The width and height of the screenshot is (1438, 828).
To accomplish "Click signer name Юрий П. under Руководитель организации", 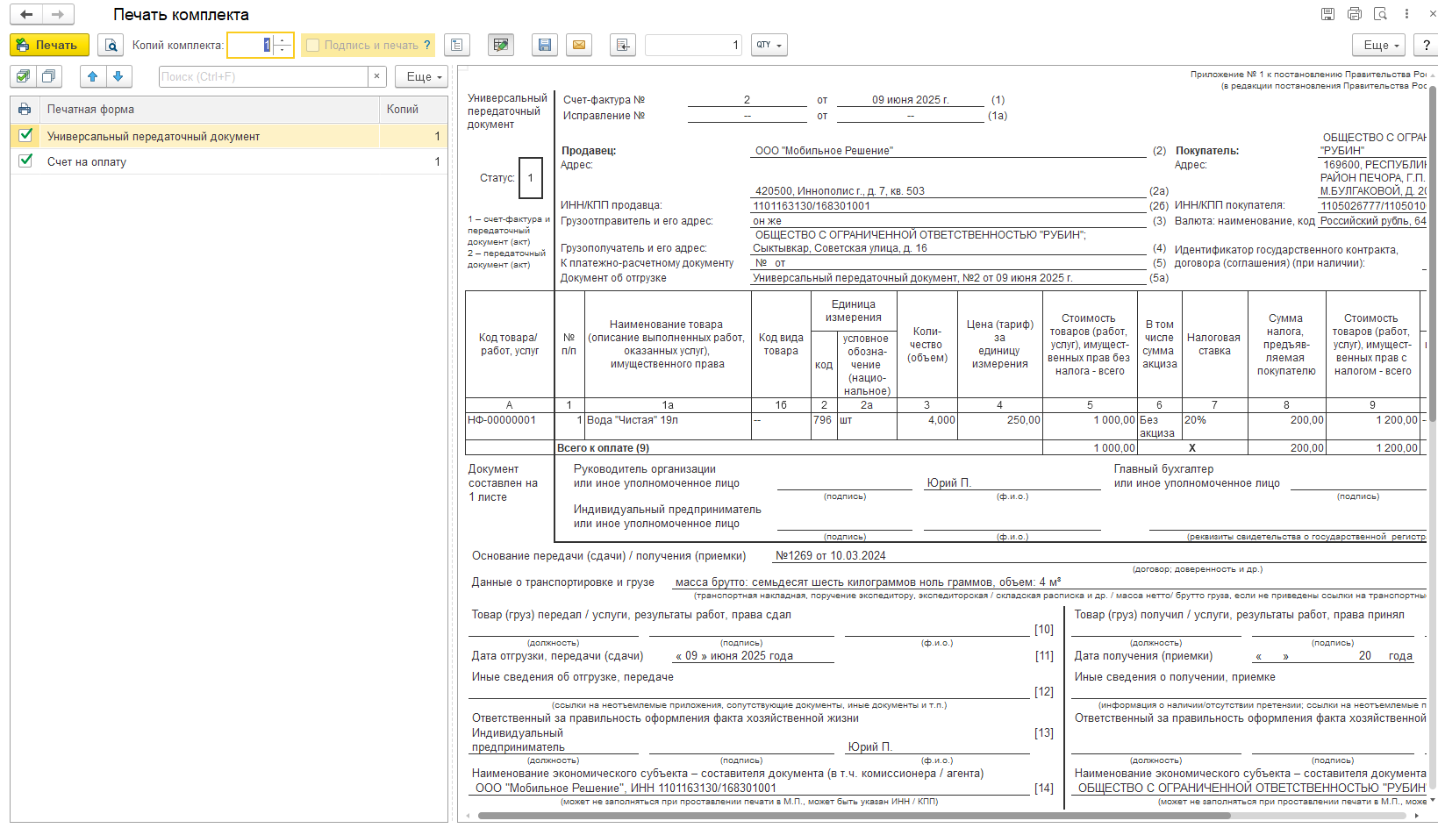I will (949, 483).
